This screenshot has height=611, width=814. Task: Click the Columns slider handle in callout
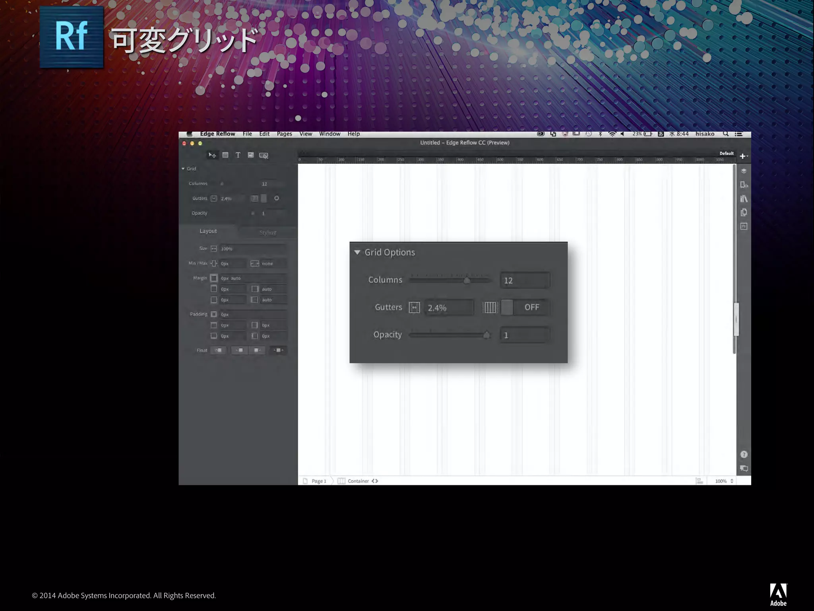(467, 280)
